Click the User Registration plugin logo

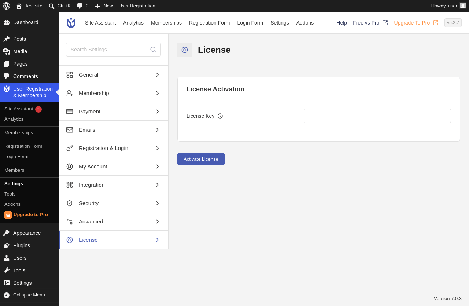pyautogui.click(x=71, y=23)
